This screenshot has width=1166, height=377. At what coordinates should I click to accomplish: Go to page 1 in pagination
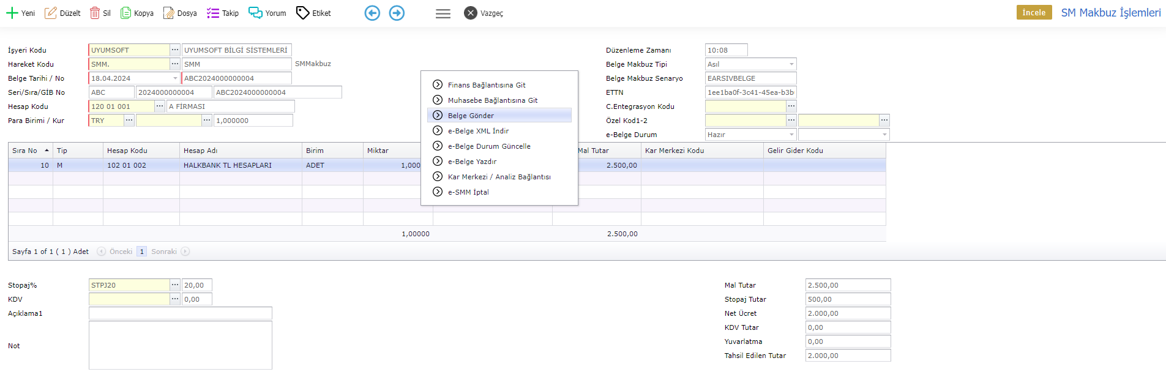(x=141, y=252)
